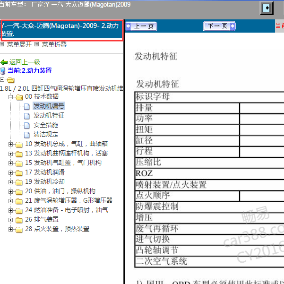
Task: Click the page icon beside 发动机特征
Action: [26, 116]
